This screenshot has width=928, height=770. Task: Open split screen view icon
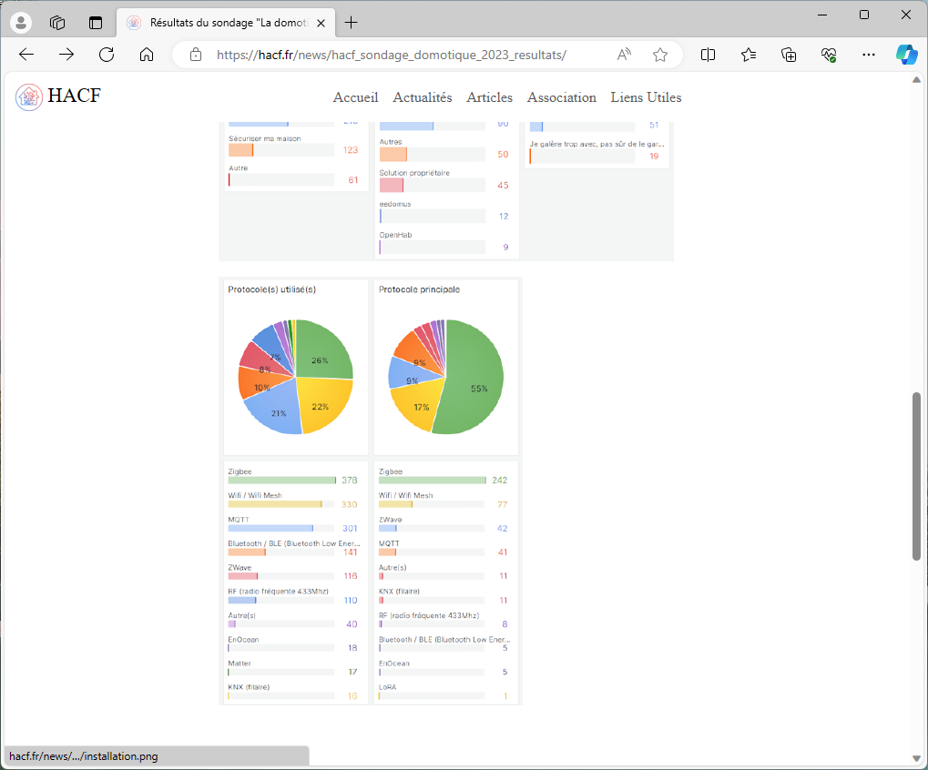(x=708, y=55)
